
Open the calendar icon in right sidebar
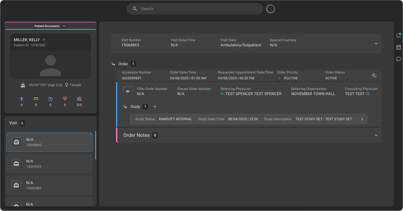tap(398, 47)
